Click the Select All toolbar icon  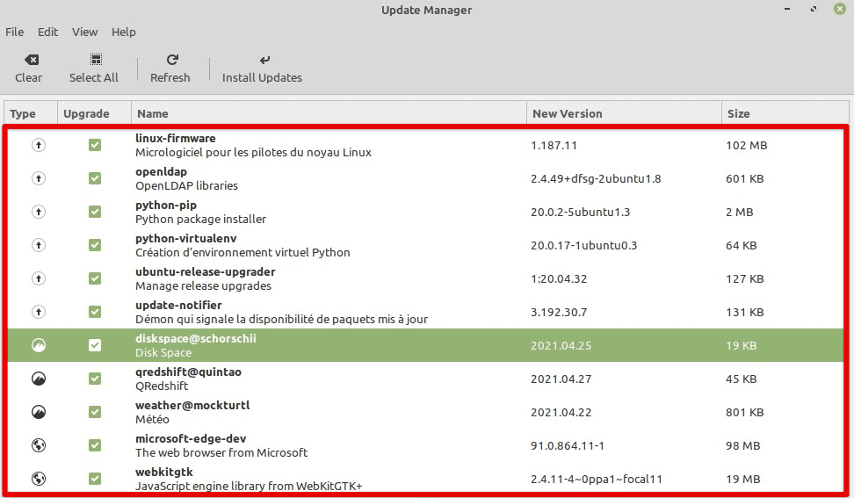[x=96, y=60]
